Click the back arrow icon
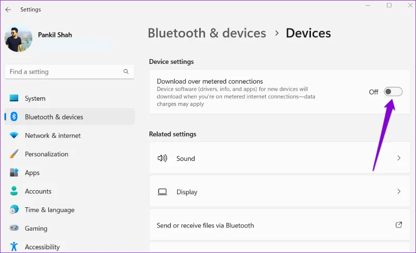 (8, 10)
